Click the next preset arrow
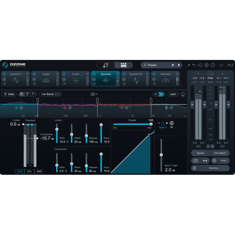 [179, 65]
